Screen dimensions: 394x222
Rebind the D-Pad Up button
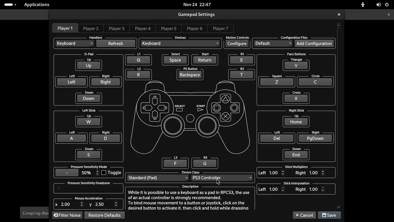[x=88, y=66]
